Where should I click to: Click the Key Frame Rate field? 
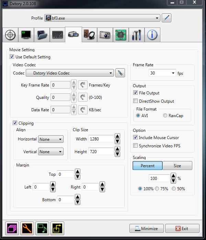(x=60, y=85)
